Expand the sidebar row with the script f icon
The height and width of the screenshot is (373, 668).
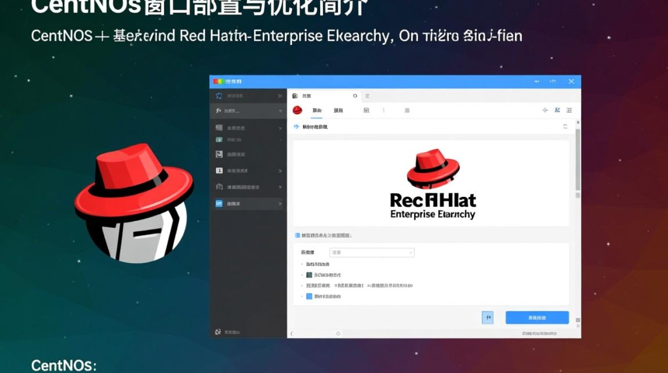coord(280,111)
